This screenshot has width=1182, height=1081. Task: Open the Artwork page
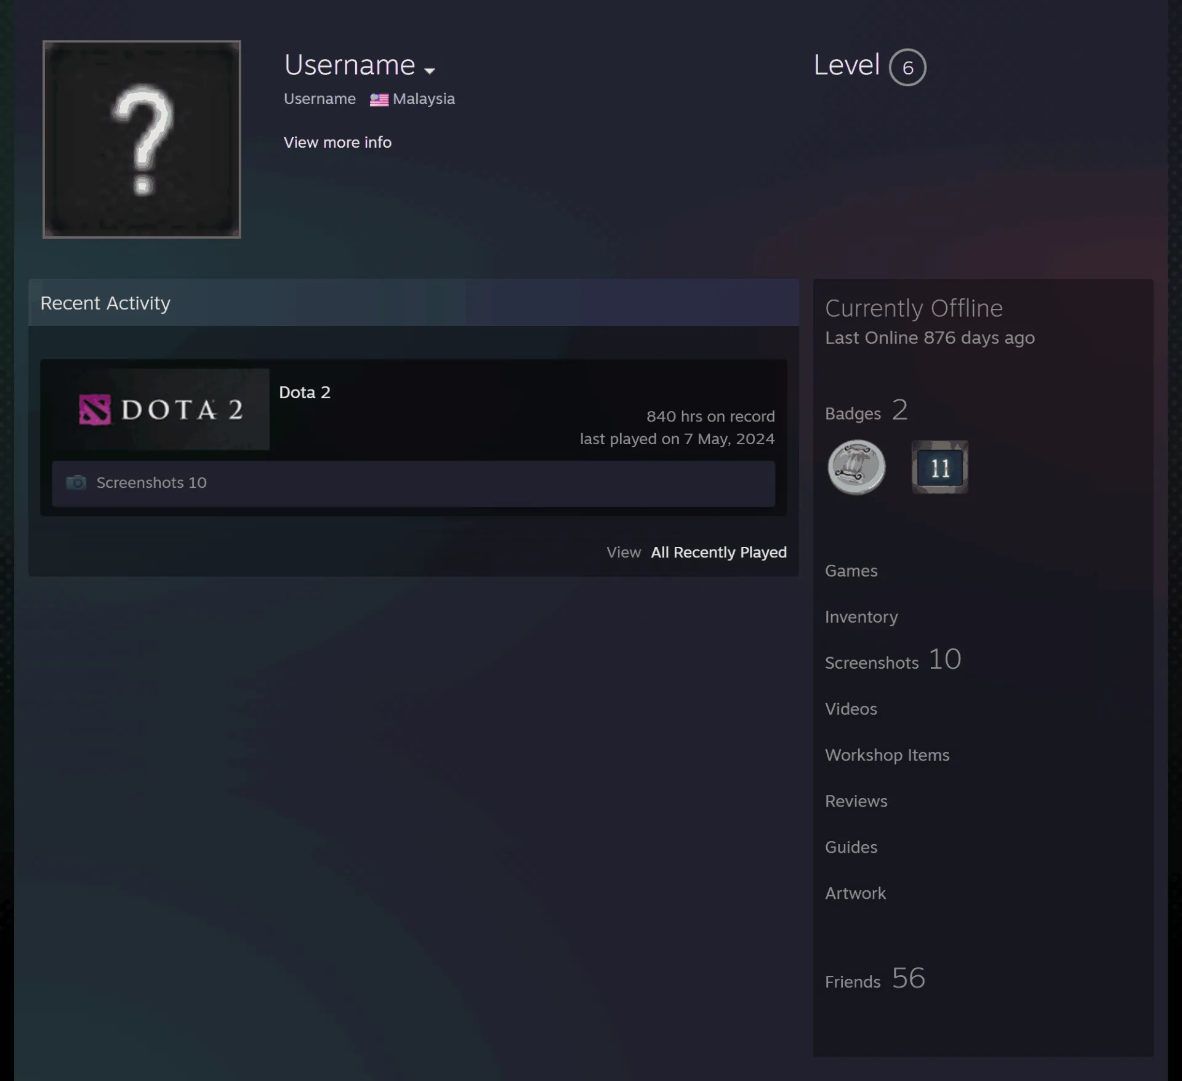(x=855, y=894)
